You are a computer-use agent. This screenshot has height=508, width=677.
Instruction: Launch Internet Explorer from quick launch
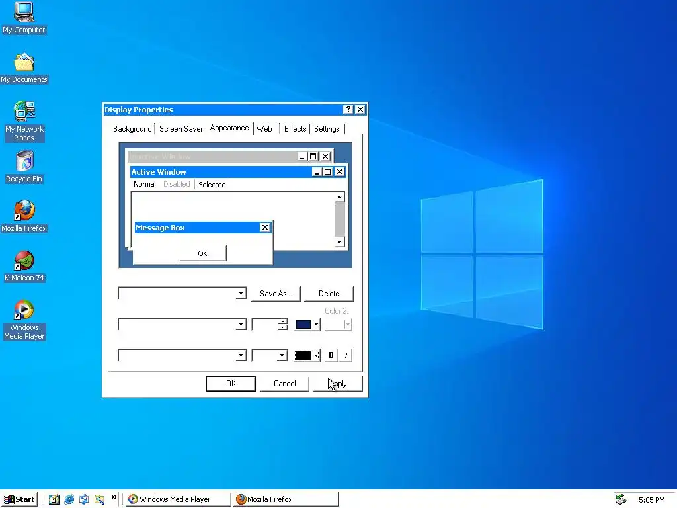pos(69,499)
